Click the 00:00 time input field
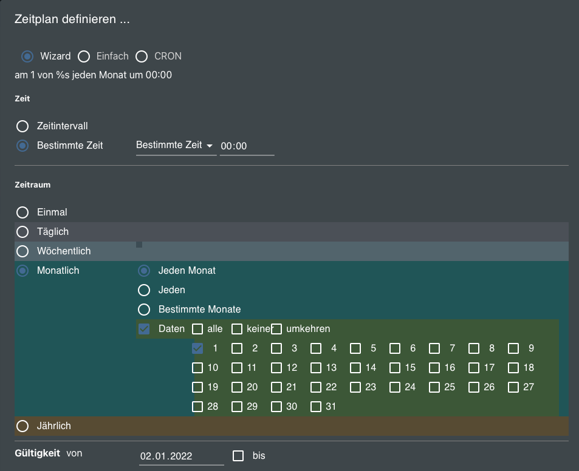The height and width of the screenshot is (471, 579). (246, 146)
